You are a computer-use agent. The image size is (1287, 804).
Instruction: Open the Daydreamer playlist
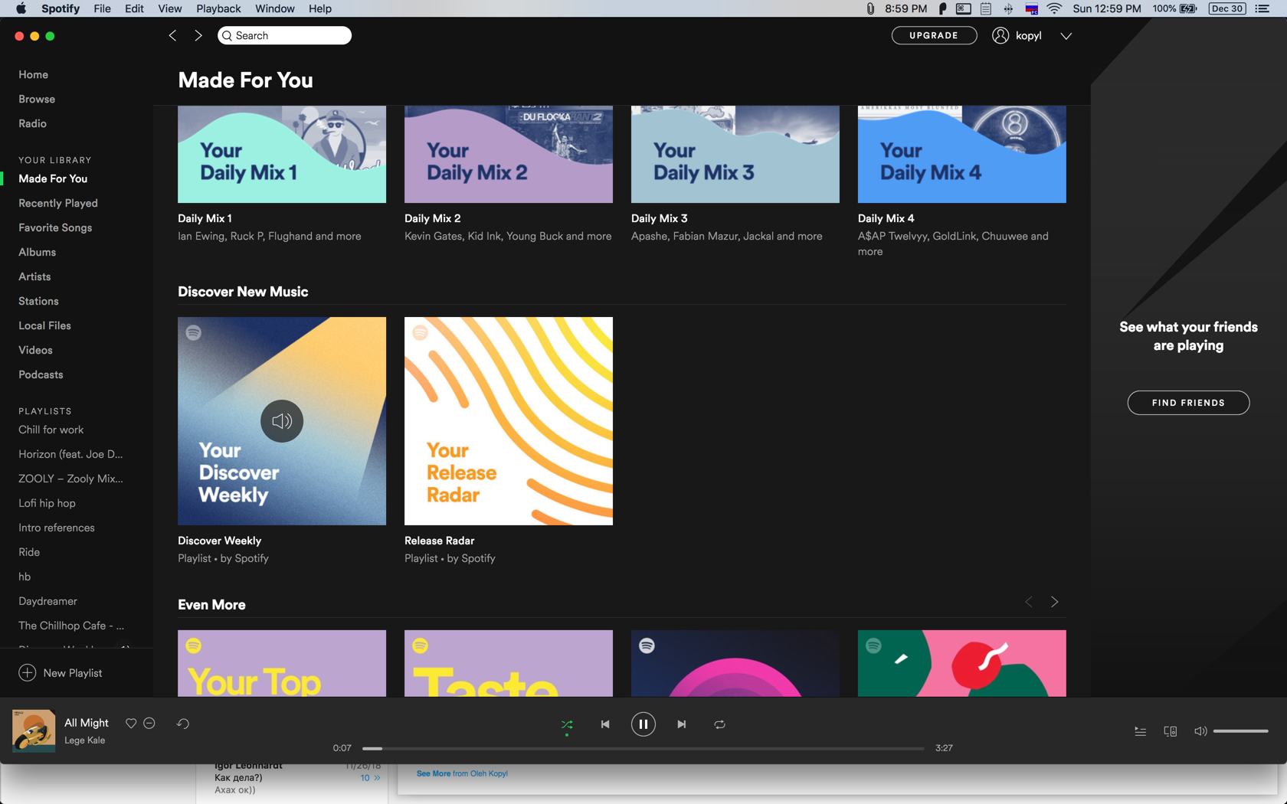47,601
